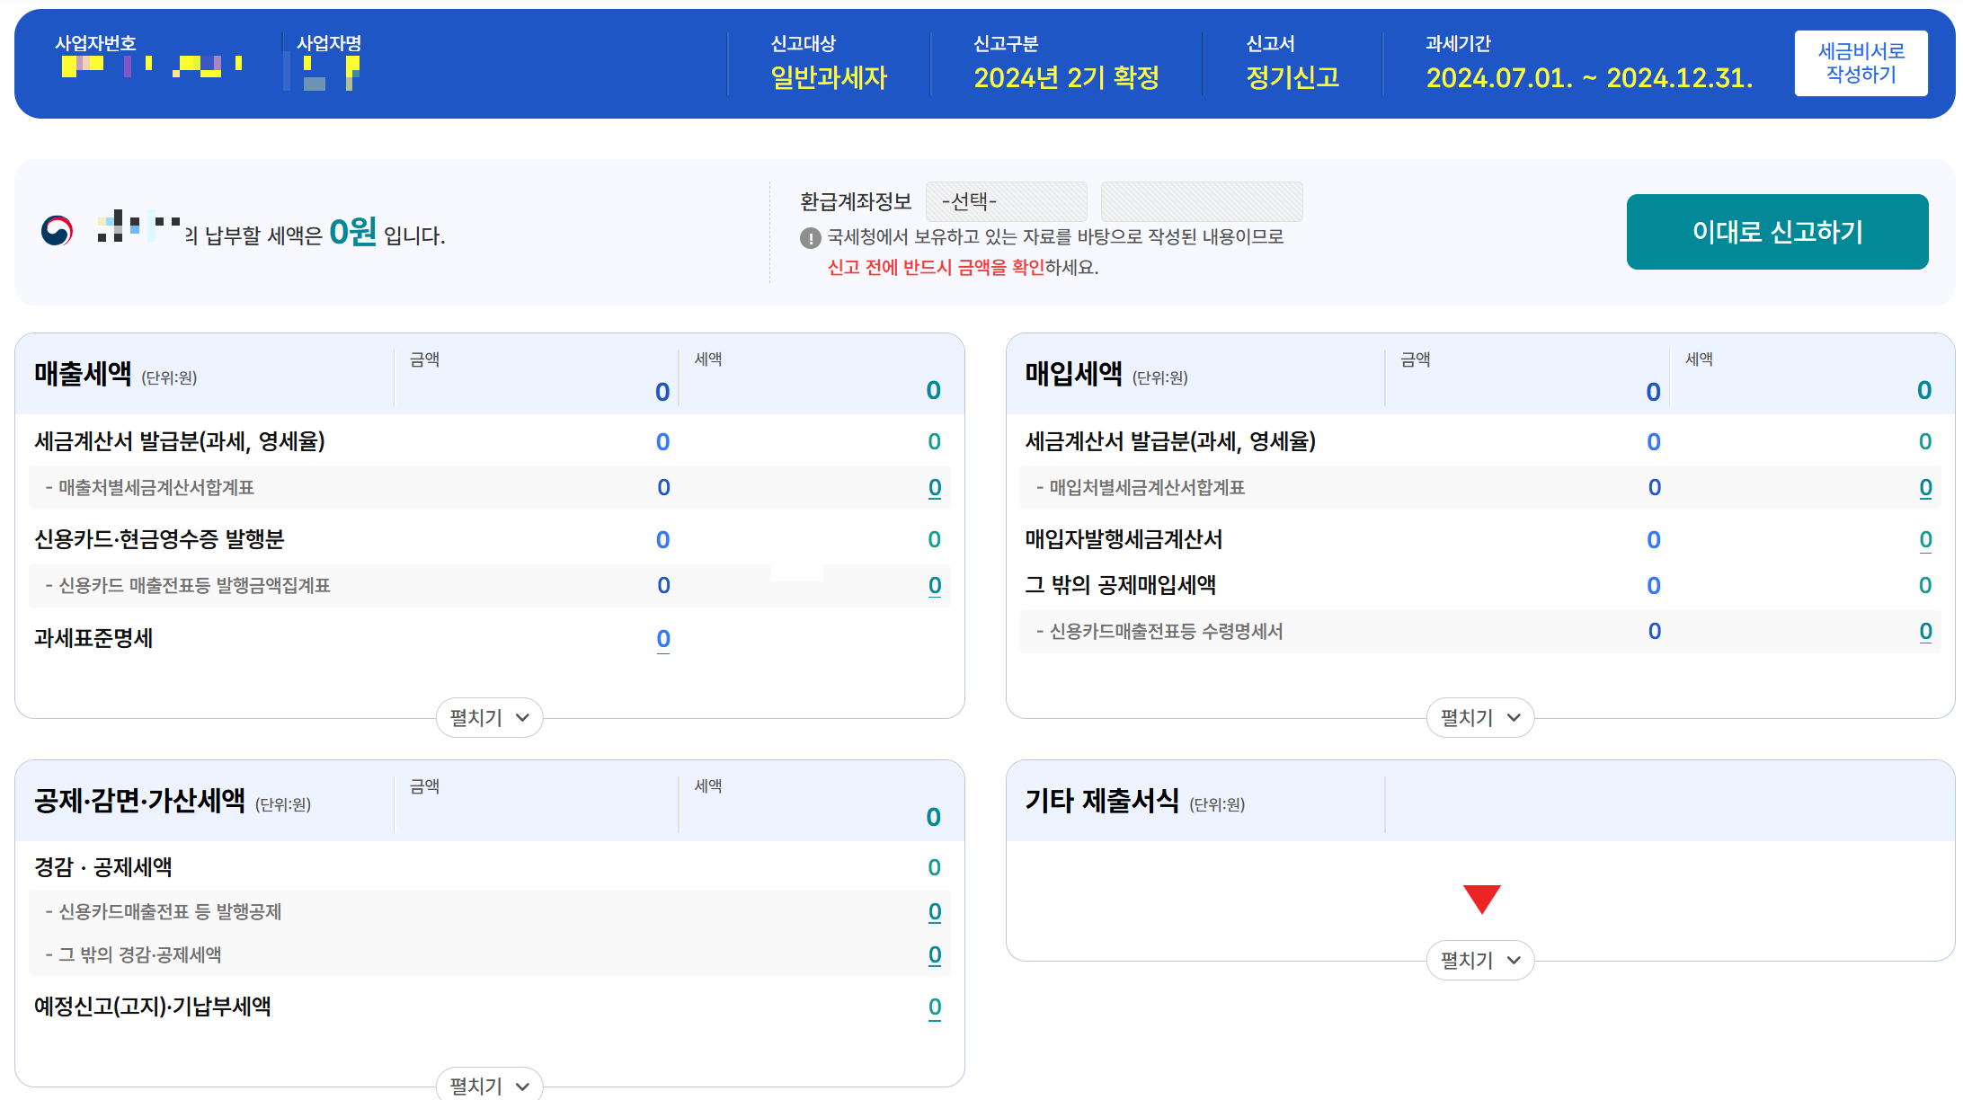Click 신용카드매출전표 등 발행공제 amount link
The height and width of the screenshot is (1100, 1963).
(935, 912)
